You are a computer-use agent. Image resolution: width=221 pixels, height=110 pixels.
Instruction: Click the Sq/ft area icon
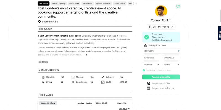pyautogui.click(x=103, y=82)
